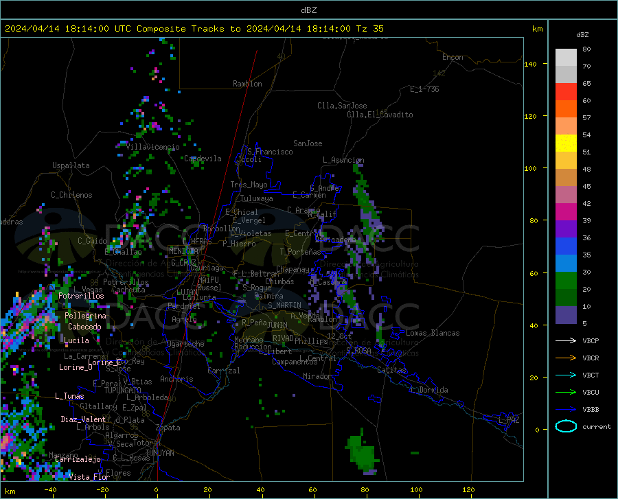
Task: Click the large green echo blob near 80 km east
Action: coord(363,452)
